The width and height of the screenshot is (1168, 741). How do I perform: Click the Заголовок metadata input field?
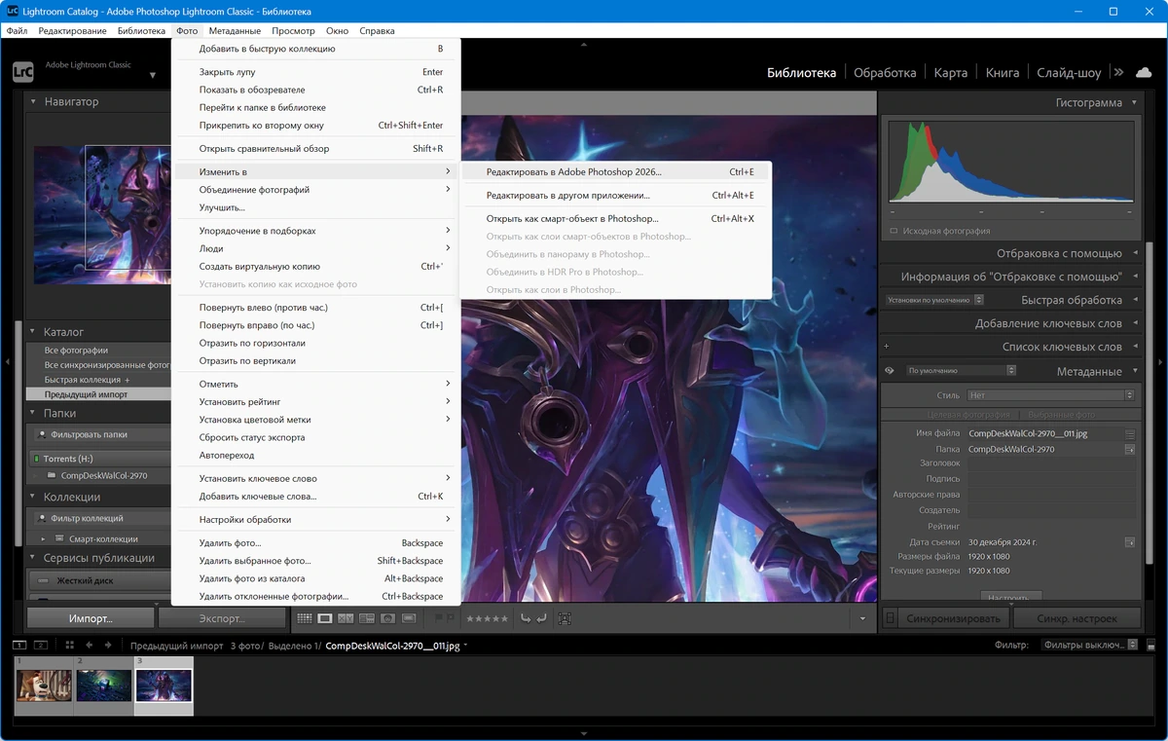tap(1051, 463)
